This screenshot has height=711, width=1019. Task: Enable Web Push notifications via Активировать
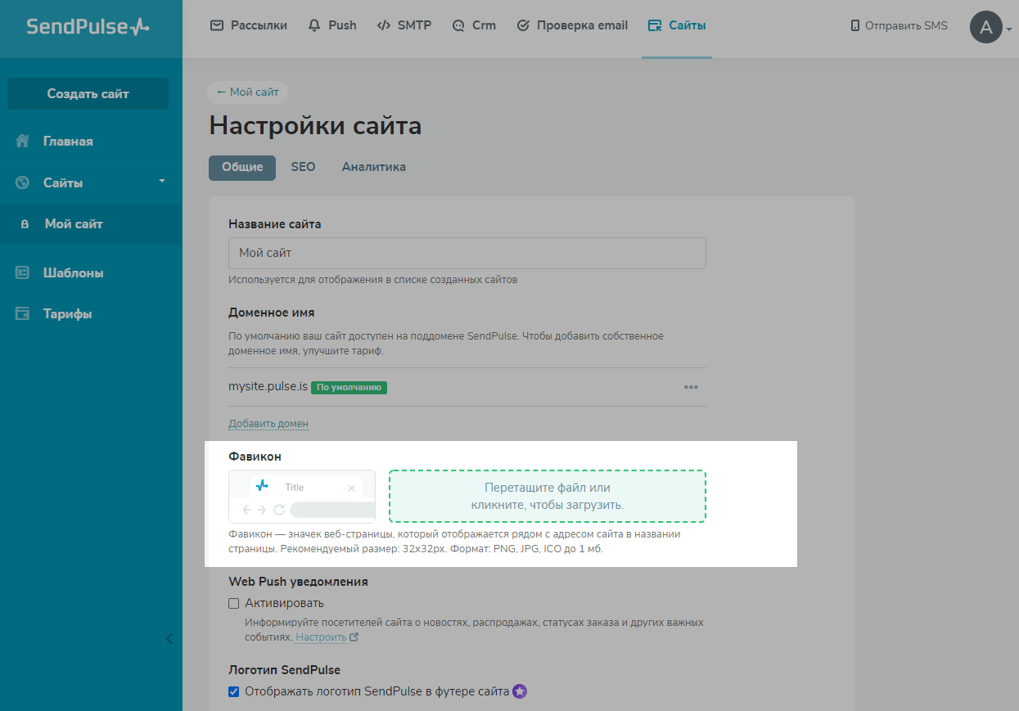pyautogui.click(x=234, y=603)
